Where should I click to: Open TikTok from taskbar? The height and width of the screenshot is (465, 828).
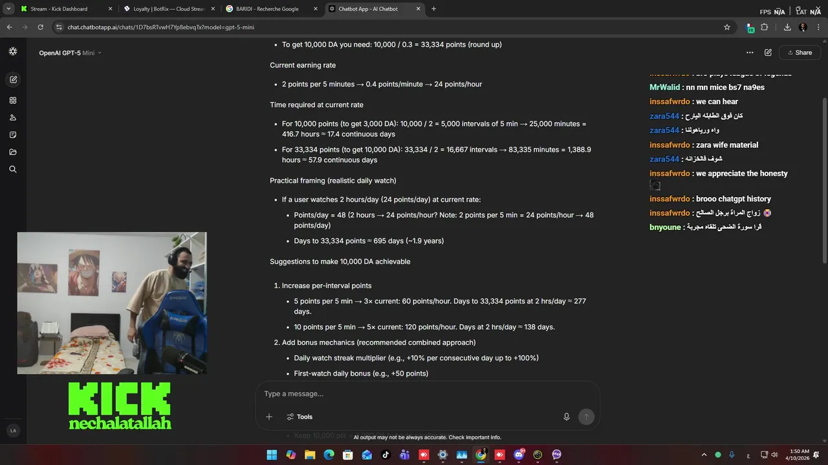[x=386, y=455]
